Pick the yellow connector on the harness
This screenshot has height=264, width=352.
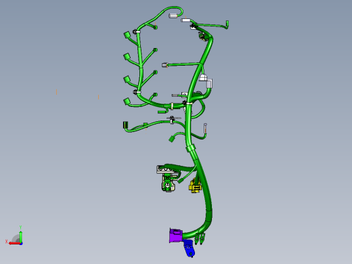pos(195,185)
